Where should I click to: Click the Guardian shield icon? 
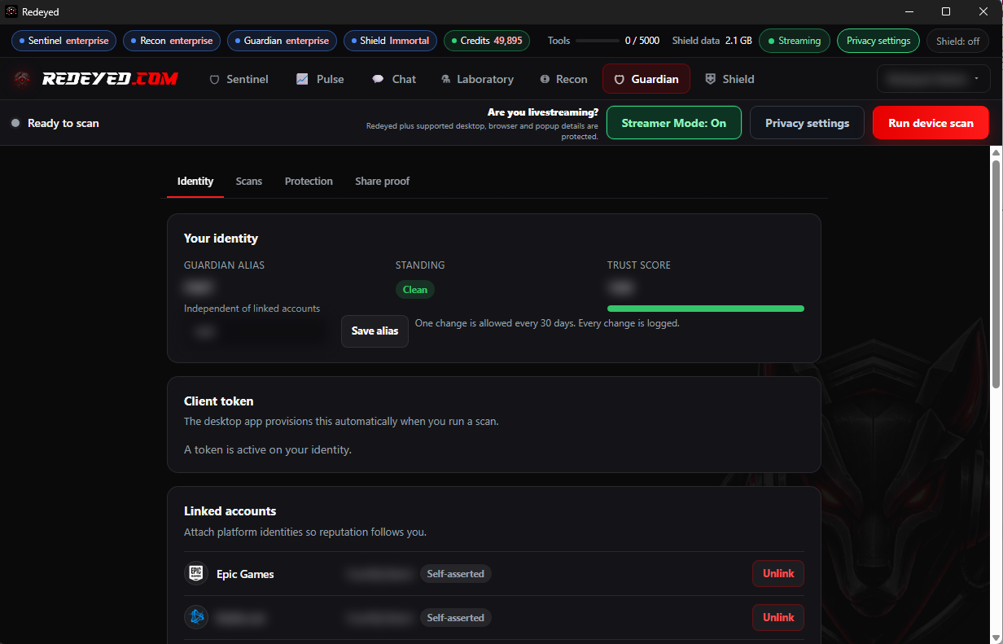click(619, 79)
